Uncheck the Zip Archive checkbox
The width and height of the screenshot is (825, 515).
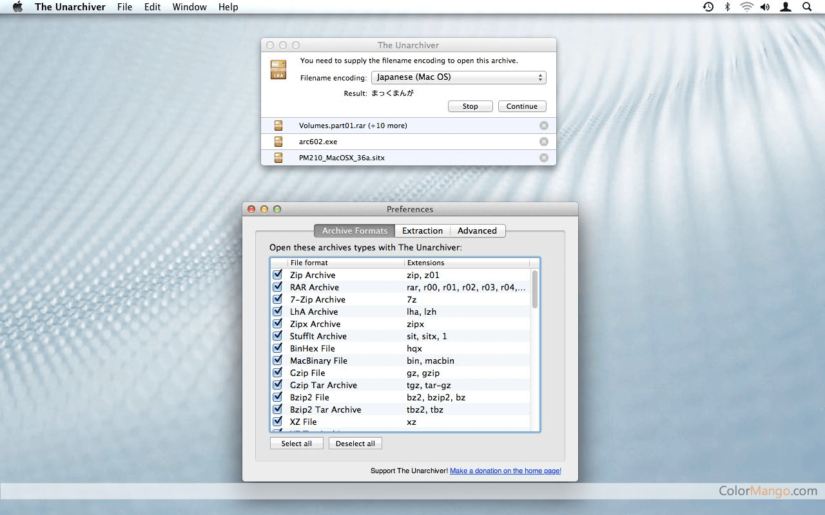(278, 275)
